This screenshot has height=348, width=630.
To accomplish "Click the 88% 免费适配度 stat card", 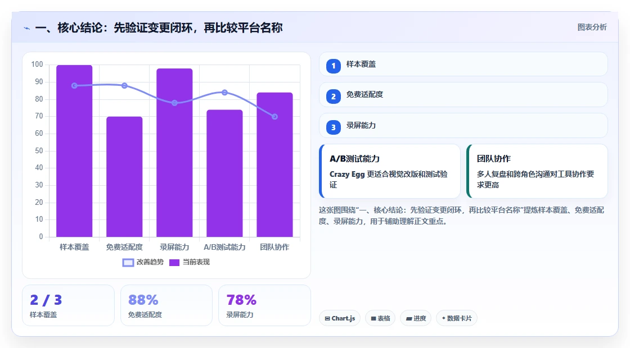I will pos(166,305).
